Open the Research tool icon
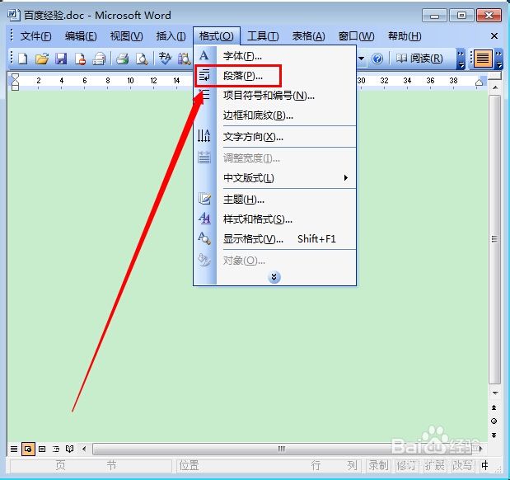 184,59
